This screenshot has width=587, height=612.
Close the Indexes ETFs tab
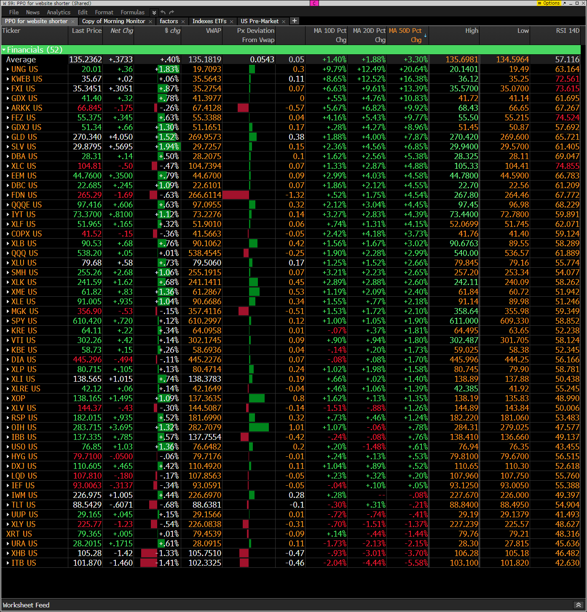click(x=231, y=21)
